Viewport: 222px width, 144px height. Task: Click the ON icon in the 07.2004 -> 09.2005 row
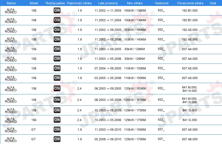[x=57, y=68]
